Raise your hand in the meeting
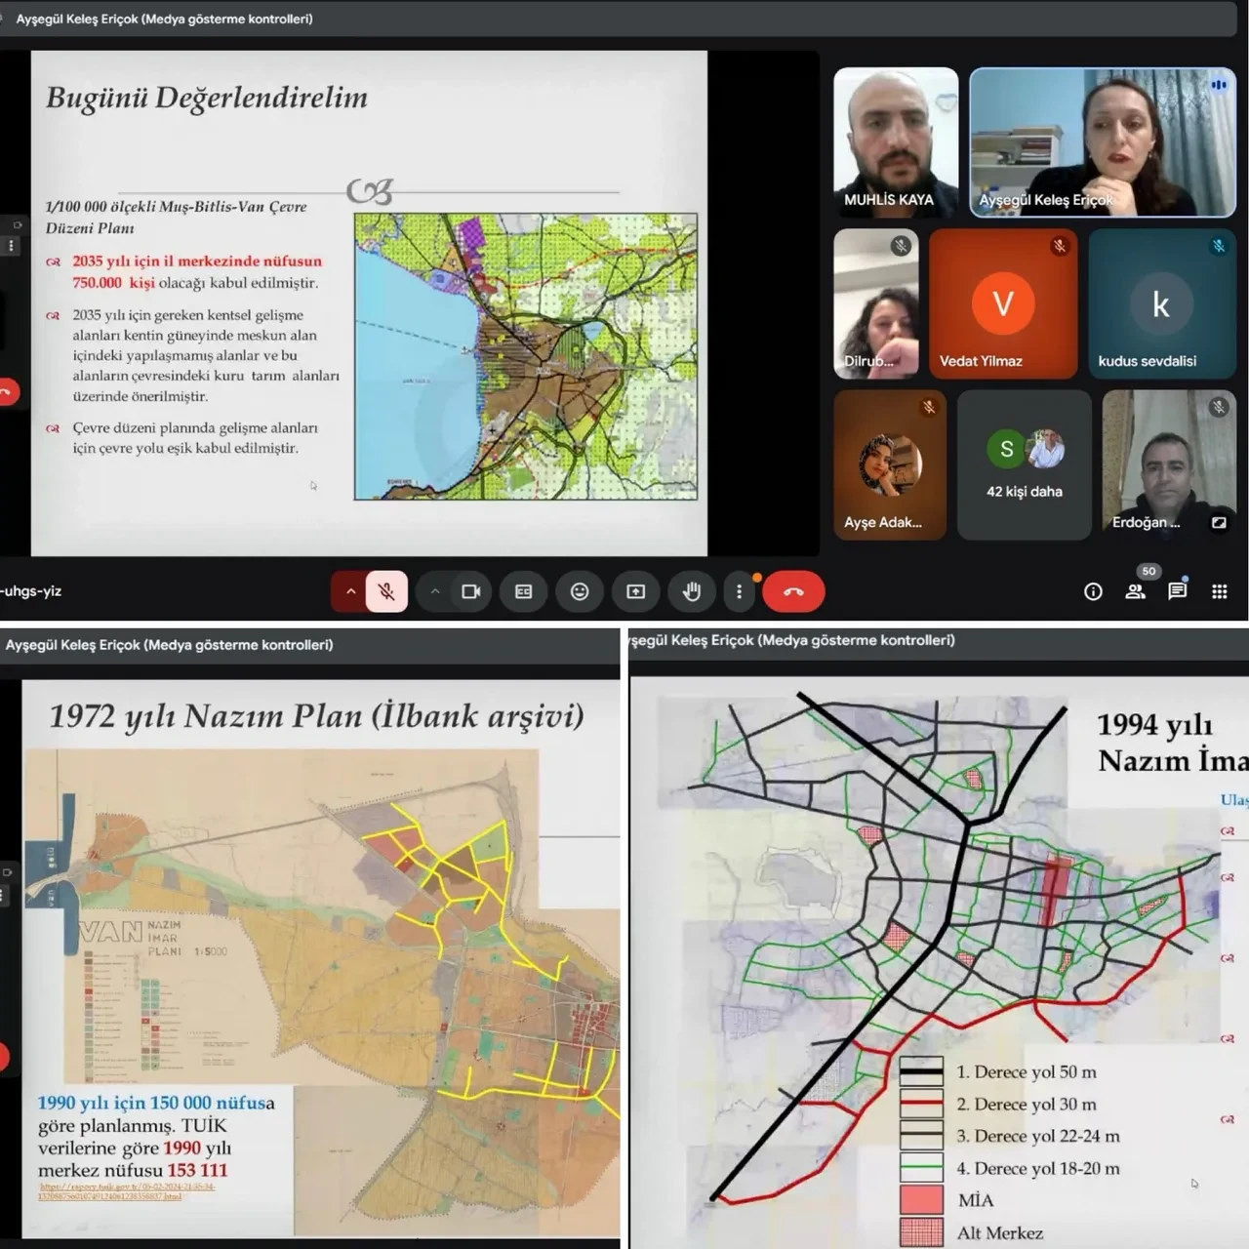Viewport: 1249px width, 1249px height. click(692, 591)
